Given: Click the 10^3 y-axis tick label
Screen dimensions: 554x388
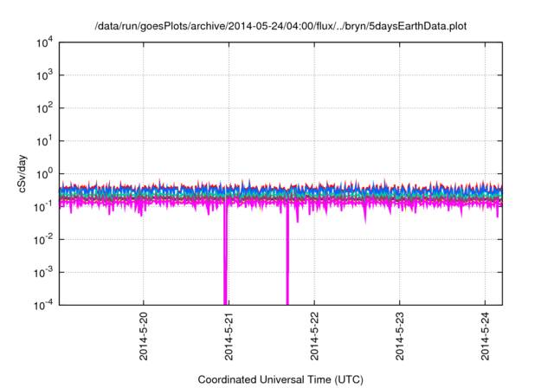Looking at the screenshot, I should (x=45, y=75).
